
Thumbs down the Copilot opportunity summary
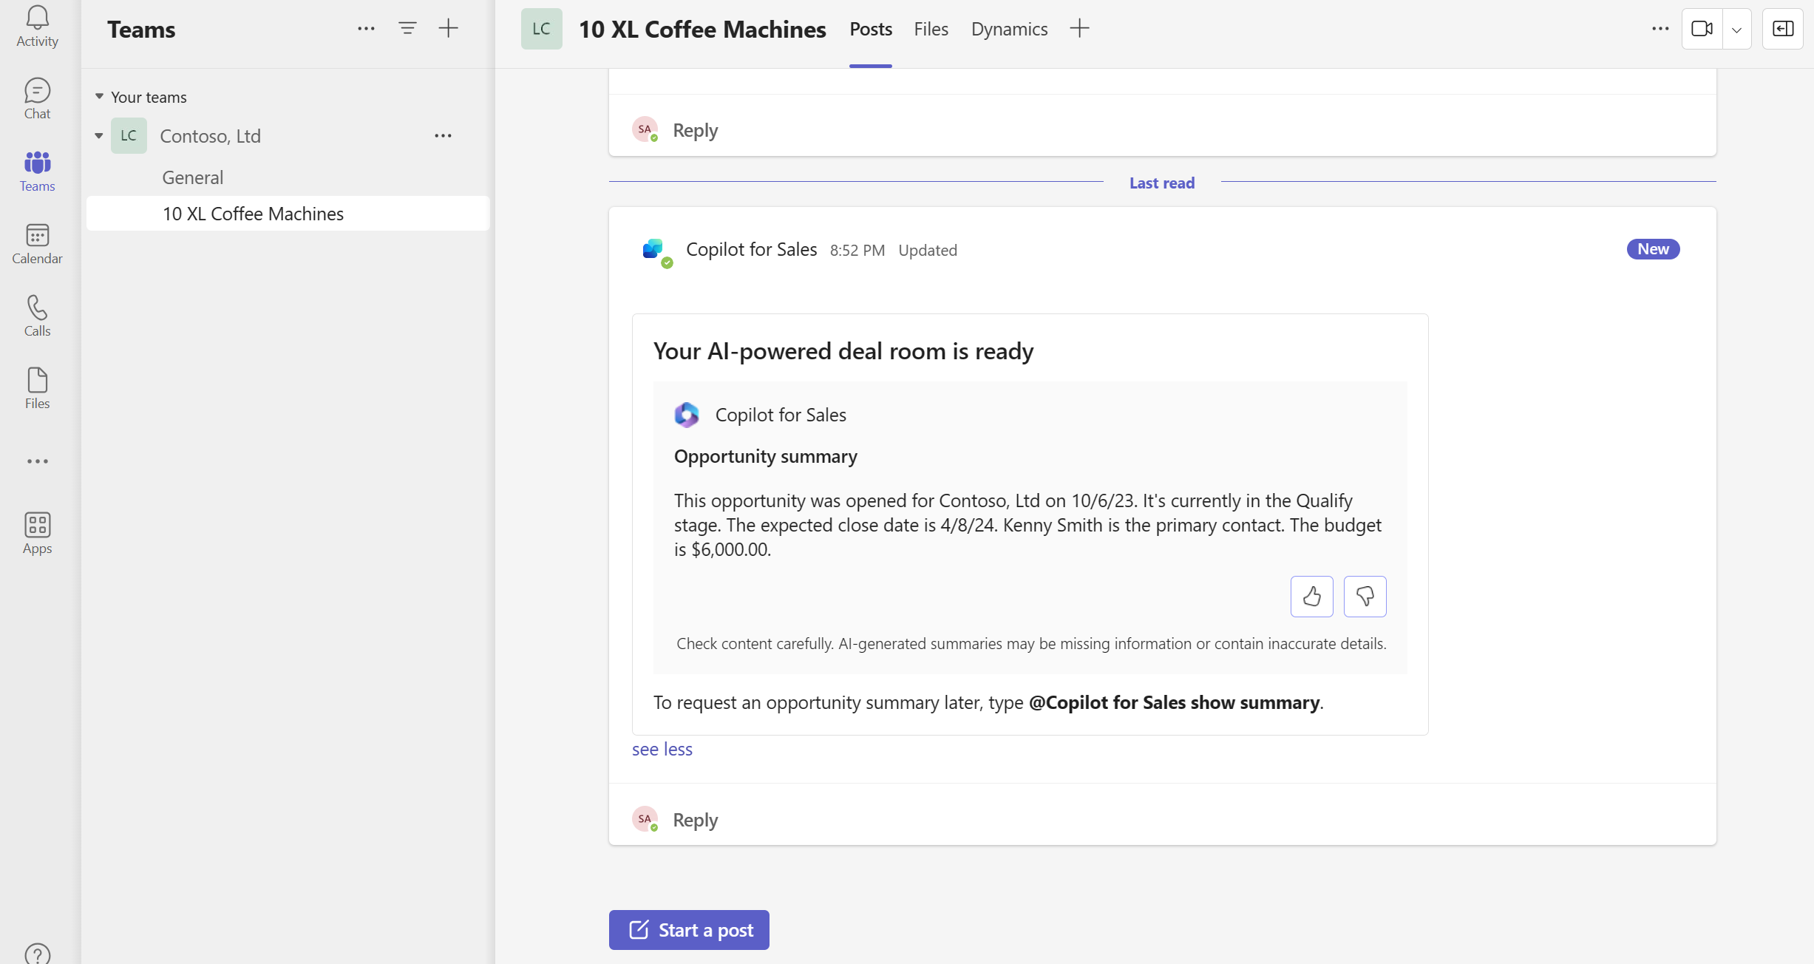pos(1365,595)
